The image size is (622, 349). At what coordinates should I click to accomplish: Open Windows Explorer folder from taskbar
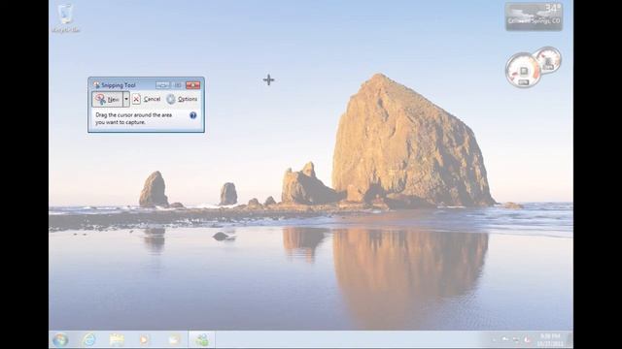click(117, 340)
